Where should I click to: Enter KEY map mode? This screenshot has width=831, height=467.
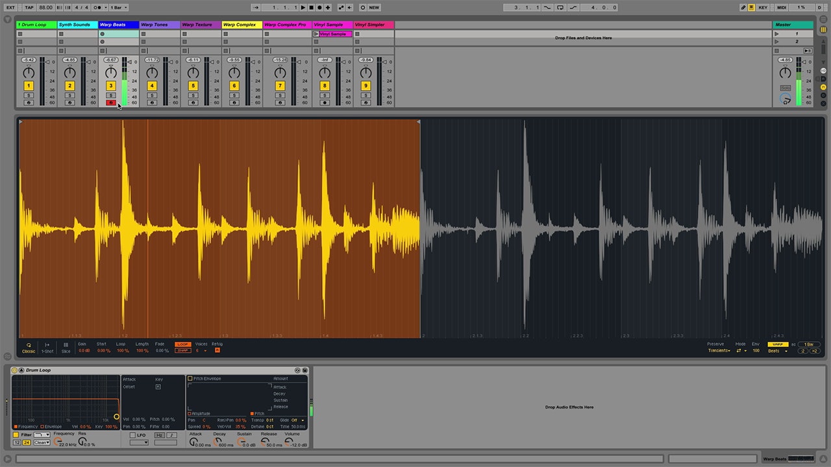coord(763,7)
